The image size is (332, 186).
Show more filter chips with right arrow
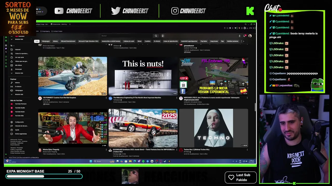243,41
